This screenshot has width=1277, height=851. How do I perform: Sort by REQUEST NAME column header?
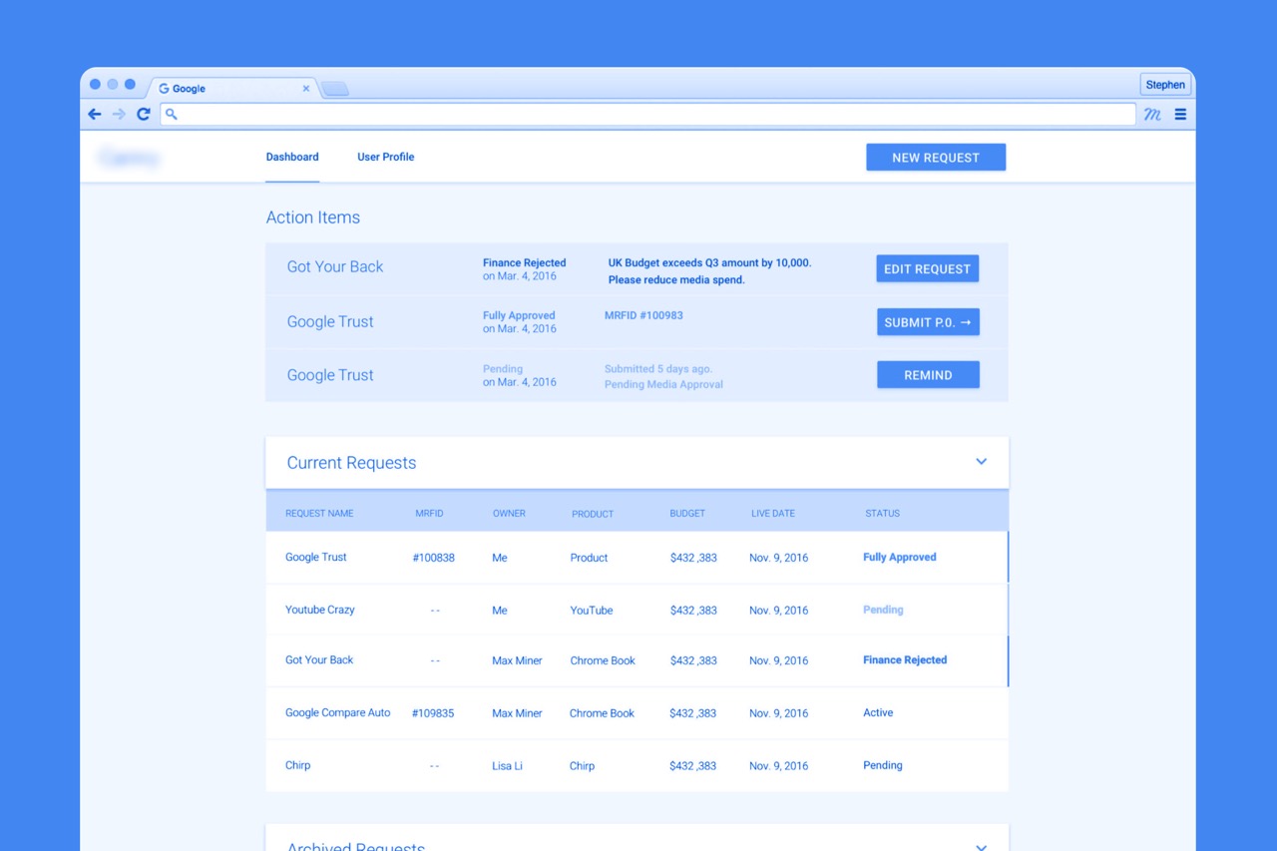[x=319, y=514]
